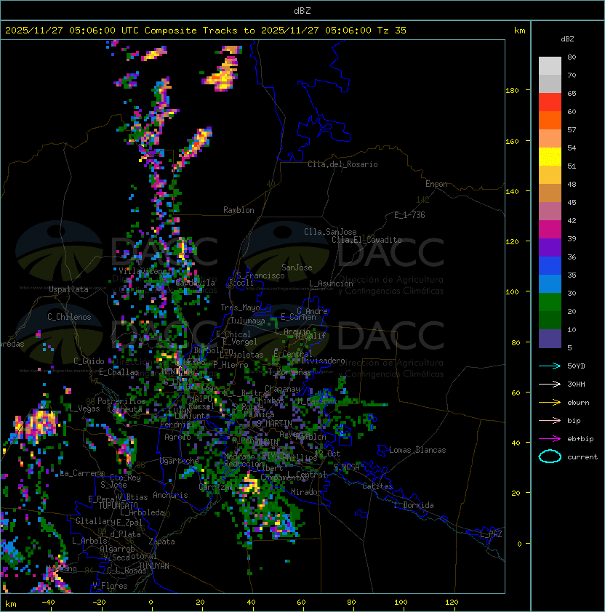The image size is (605, 612).
Task: Click the 'Uspallata' map label
Action: pos(68,289)
